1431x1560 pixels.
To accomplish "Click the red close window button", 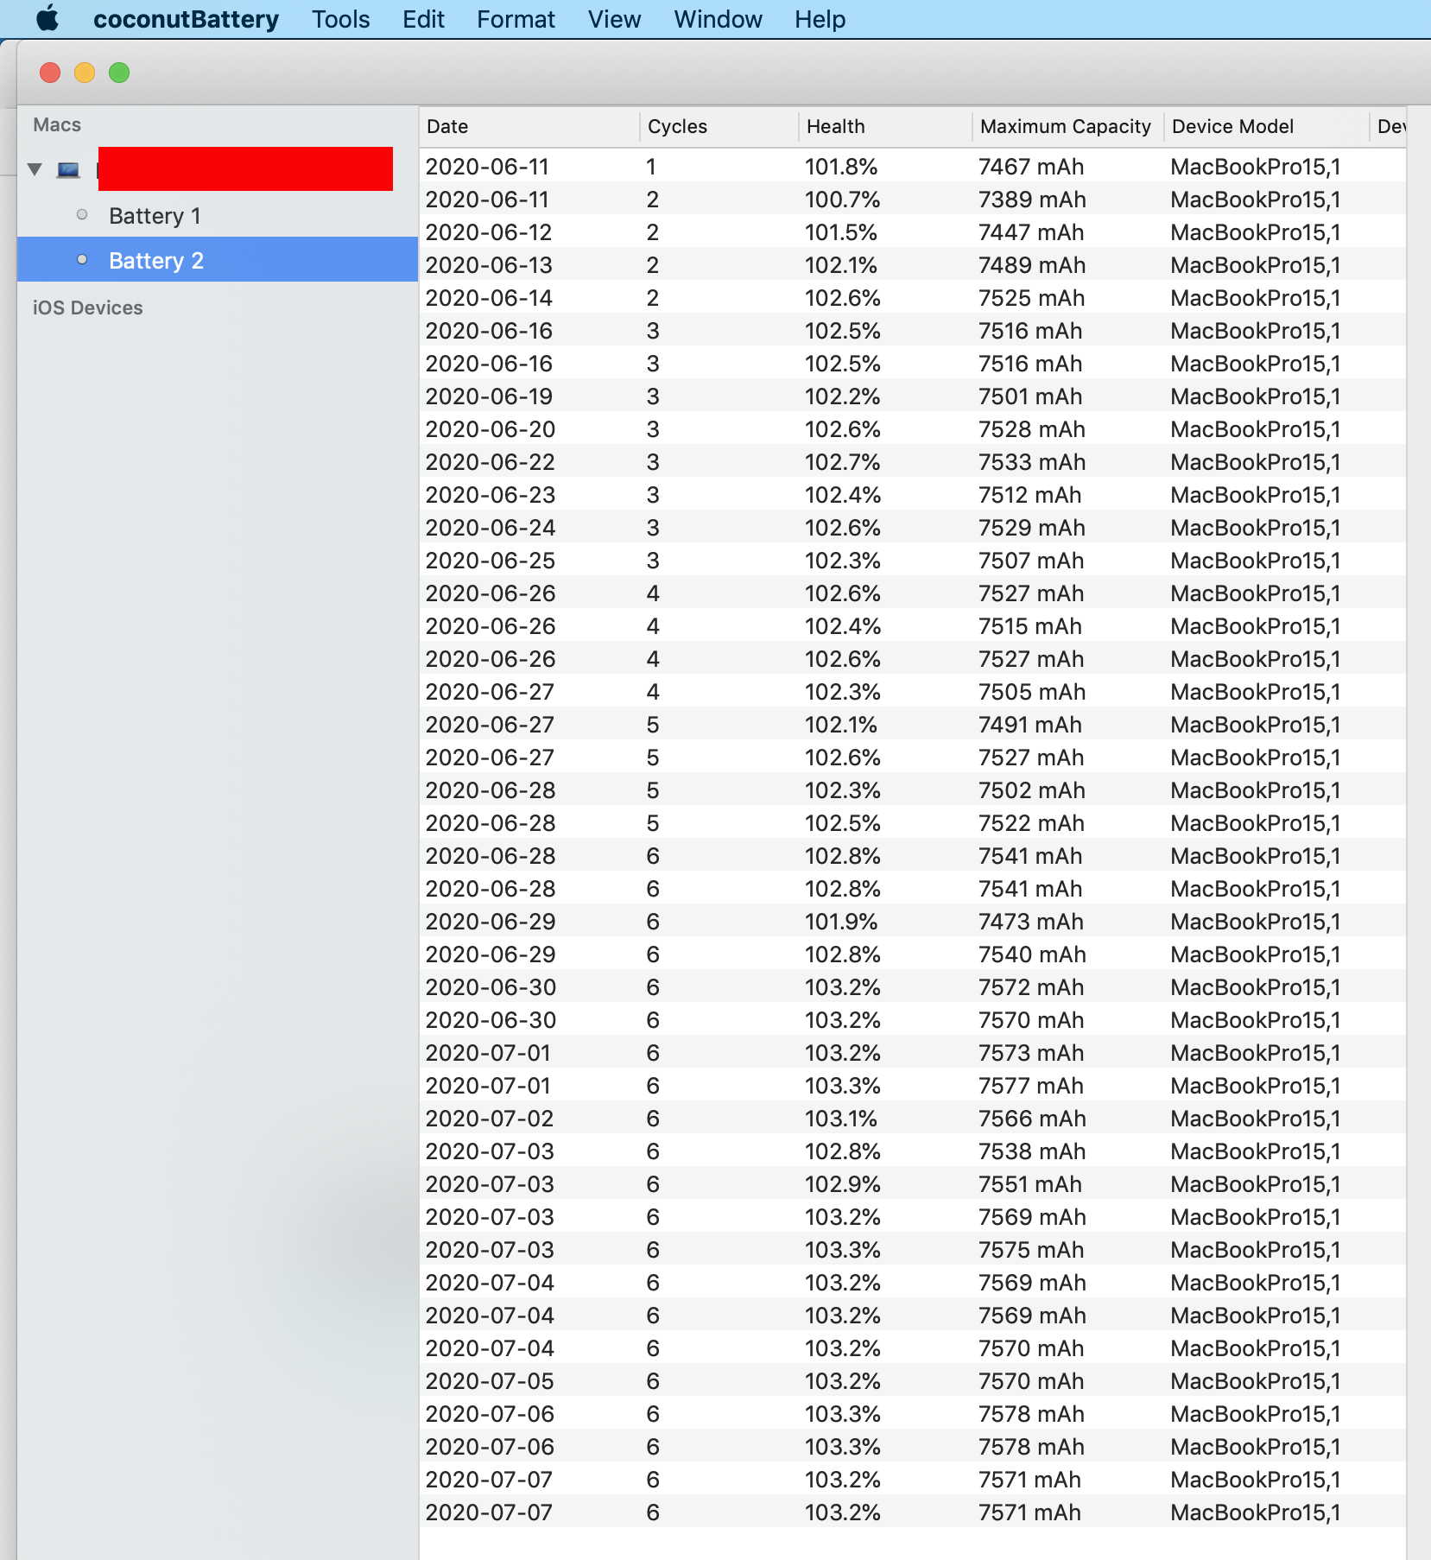I will [50, 73].
